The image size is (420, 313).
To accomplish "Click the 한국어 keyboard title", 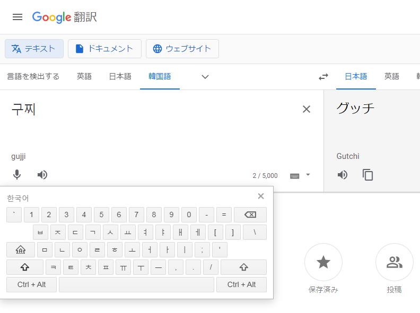I will click(x=17, y=198).
